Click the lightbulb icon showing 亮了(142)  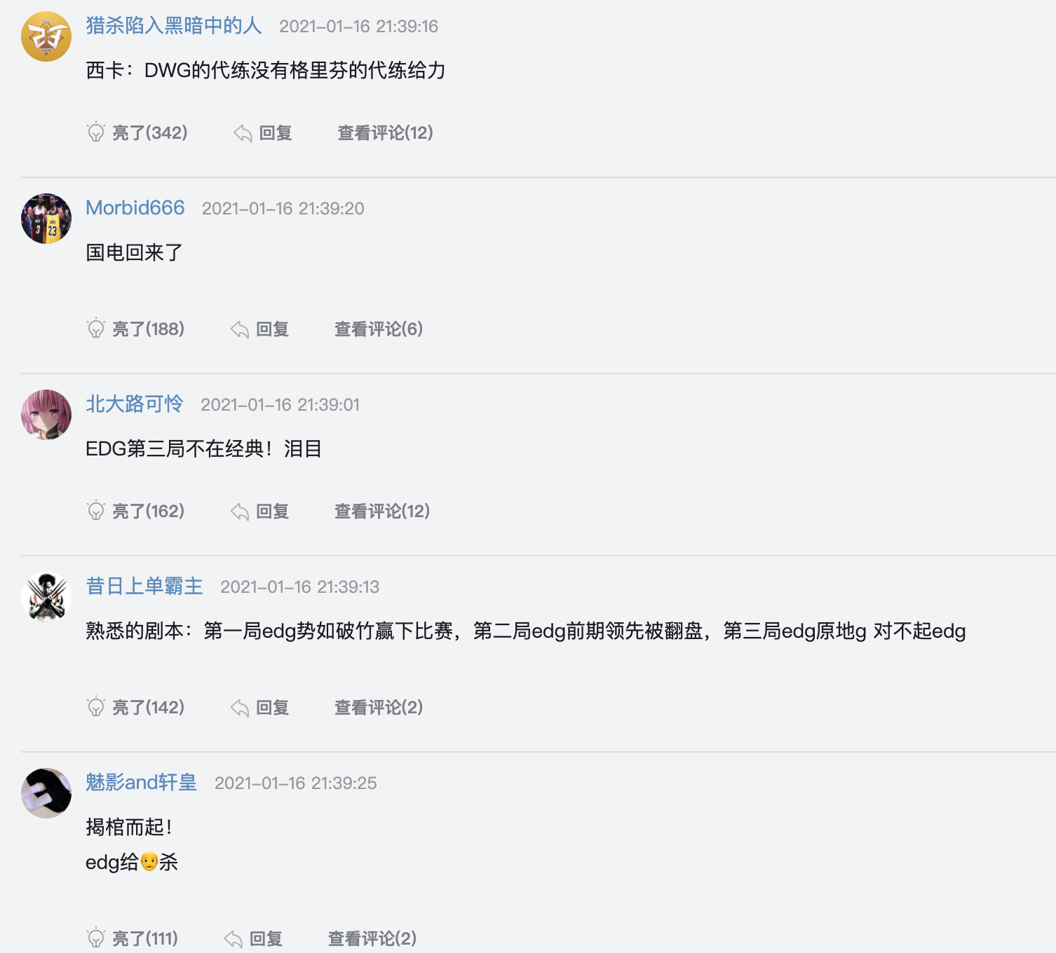[96, 707]
